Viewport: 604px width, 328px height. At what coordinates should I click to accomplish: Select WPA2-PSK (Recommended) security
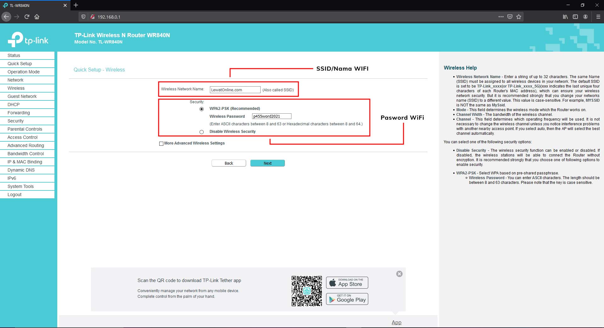coord(202,109)
